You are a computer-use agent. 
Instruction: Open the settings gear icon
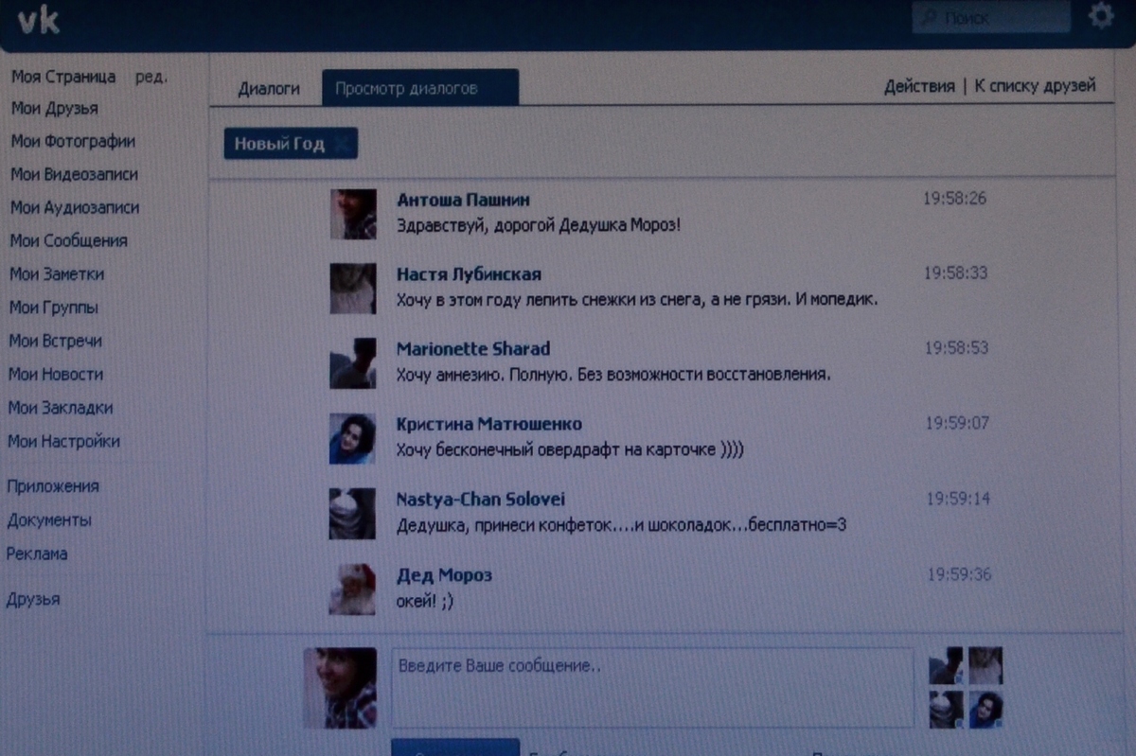tap(1100, 16)
